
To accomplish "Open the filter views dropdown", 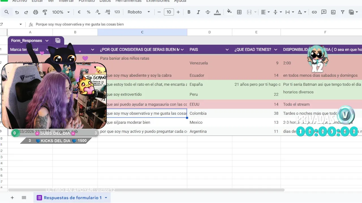I will coord(353,12).
